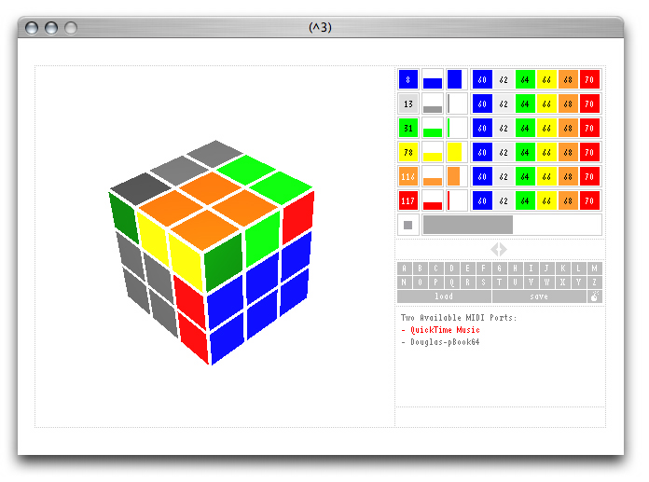Click note 70 in the row numbered 117
The width and height of the screenshot is (649, 482).
(589, 201)
